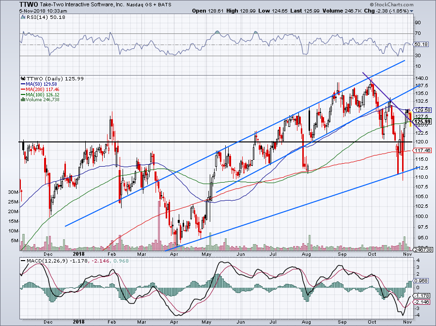Click the -1.178 MACD value tag on right axis
436x326 pixels.
(x=421, y=295)
